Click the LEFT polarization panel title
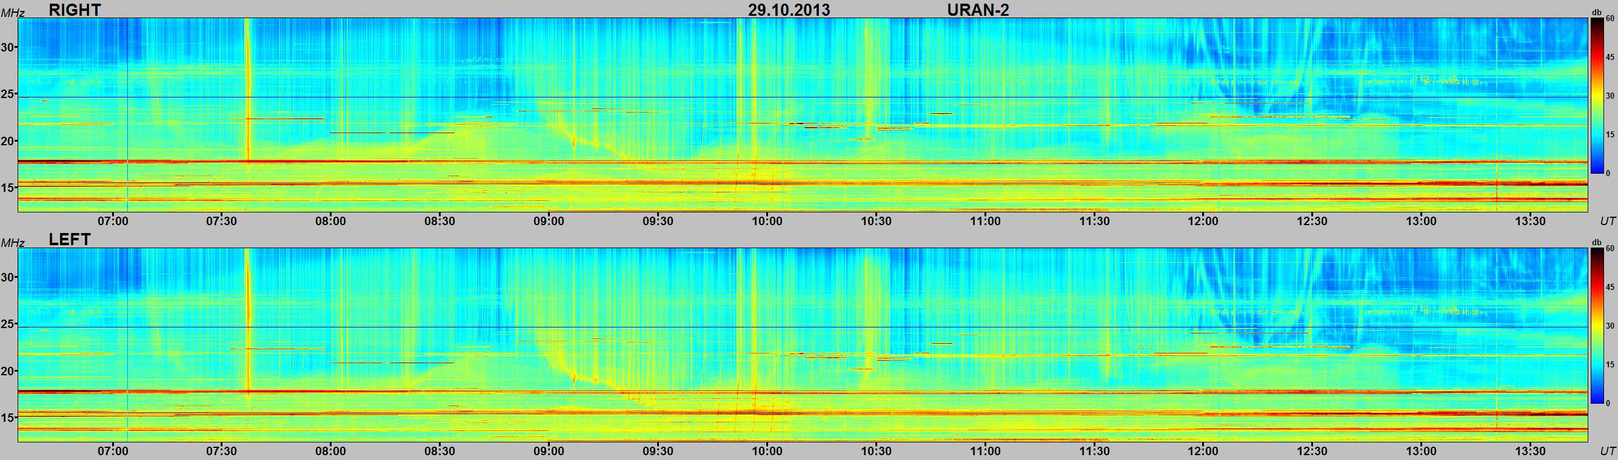Screen dimensions: 1618x460 (70, 240)
